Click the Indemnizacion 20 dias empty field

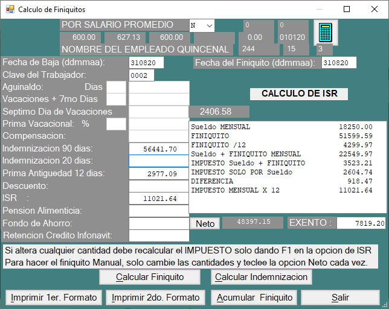coord(159,161)
